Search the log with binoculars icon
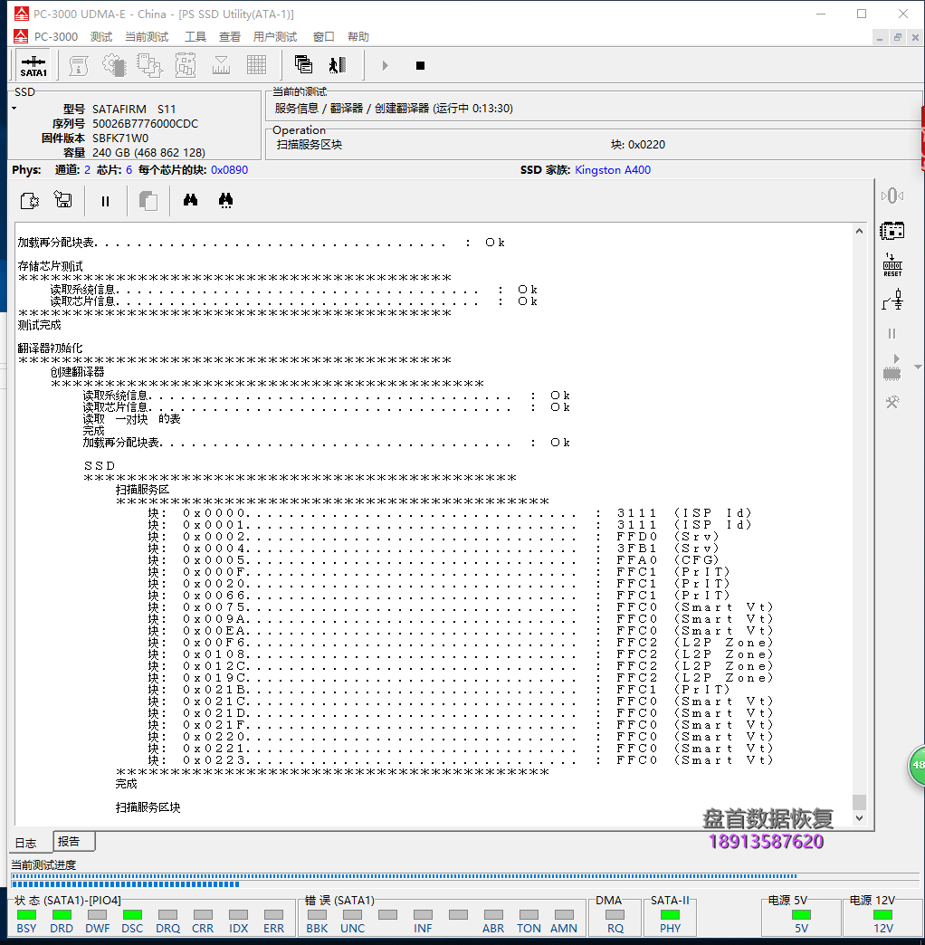Image resolution: width=925 pixels, height=945 pixels. point(190,199)
